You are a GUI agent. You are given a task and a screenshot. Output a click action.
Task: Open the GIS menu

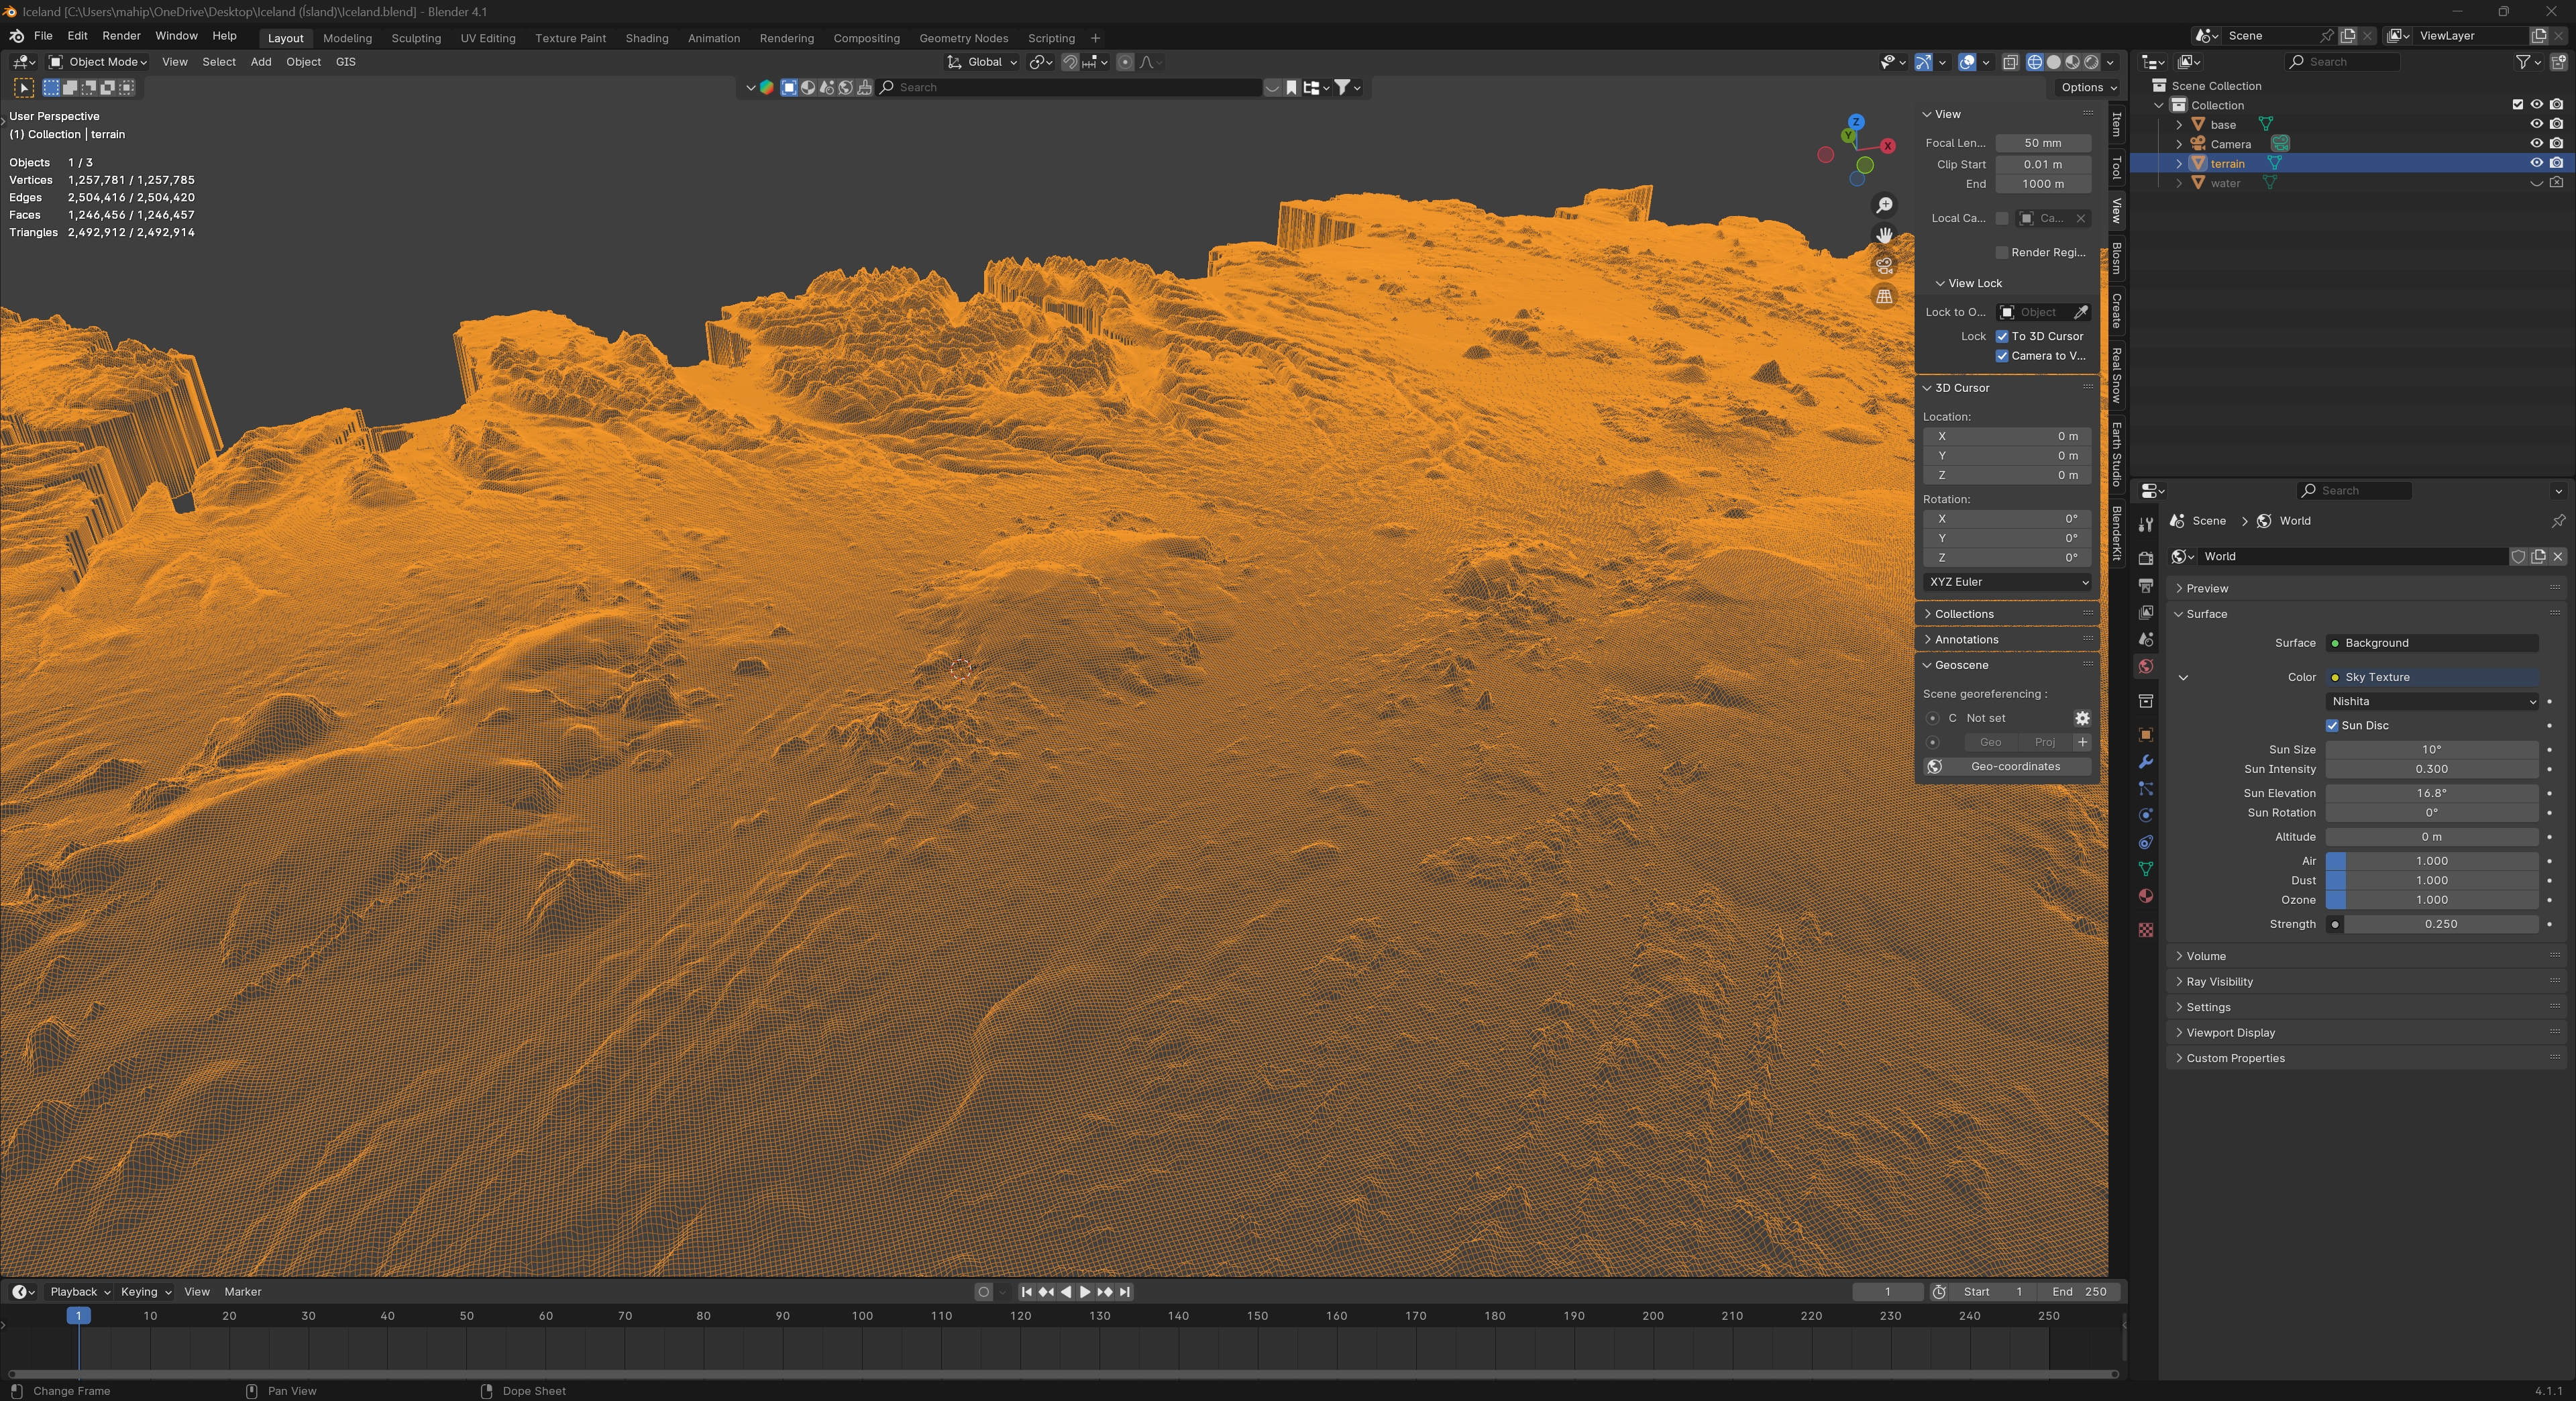(345, 62)
